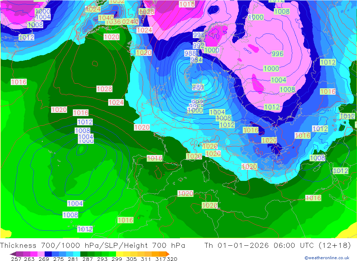357x261 pixels.
Task: Select the 992 isobar label
Action: pyautogui.click(x=198, y=46)
